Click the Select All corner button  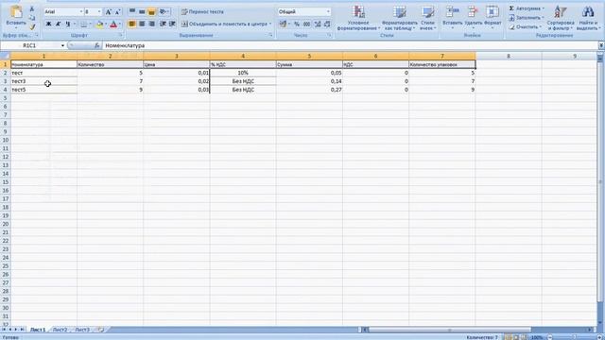click(x=5, y=57)
